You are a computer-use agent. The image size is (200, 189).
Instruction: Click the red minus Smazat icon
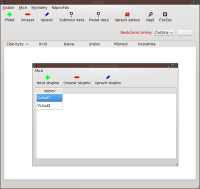pyautogui.click(x=27, y=15)
